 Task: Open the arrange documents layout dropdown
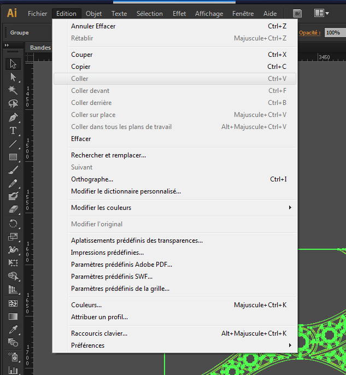(x=321, y=13)
